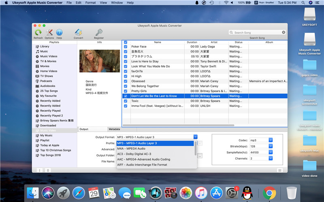
Task: Click the Output Folder browse button
Action: click(200, 156)
